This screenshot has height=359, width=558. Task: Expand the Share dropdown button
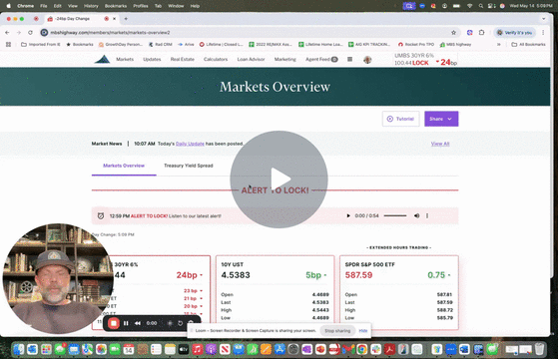click(x=441, y=119)
